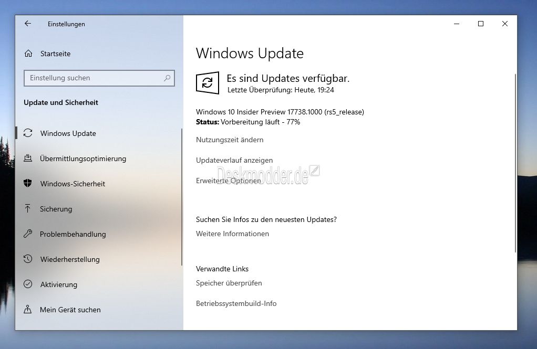
Task: Click the Problembehandlung wrench icon
Action: 28,234
